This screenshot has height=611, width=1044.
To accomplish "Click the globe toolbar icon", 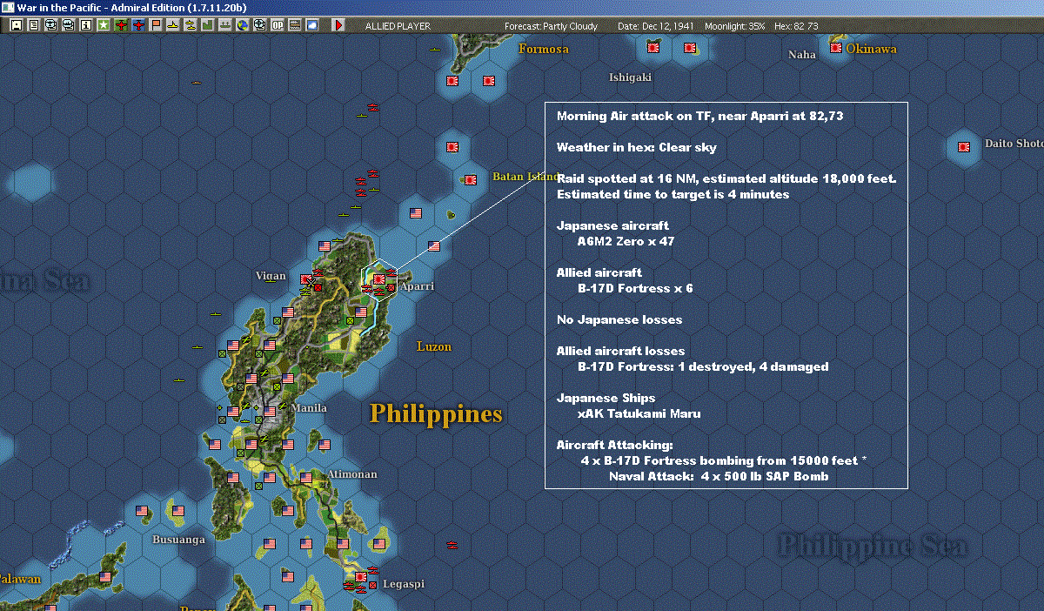I will pos(243,25).
